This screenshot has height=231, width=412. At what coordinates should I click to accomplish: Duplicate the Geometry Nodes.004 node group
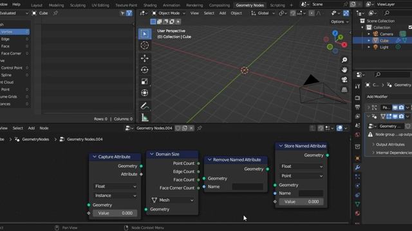185,128
